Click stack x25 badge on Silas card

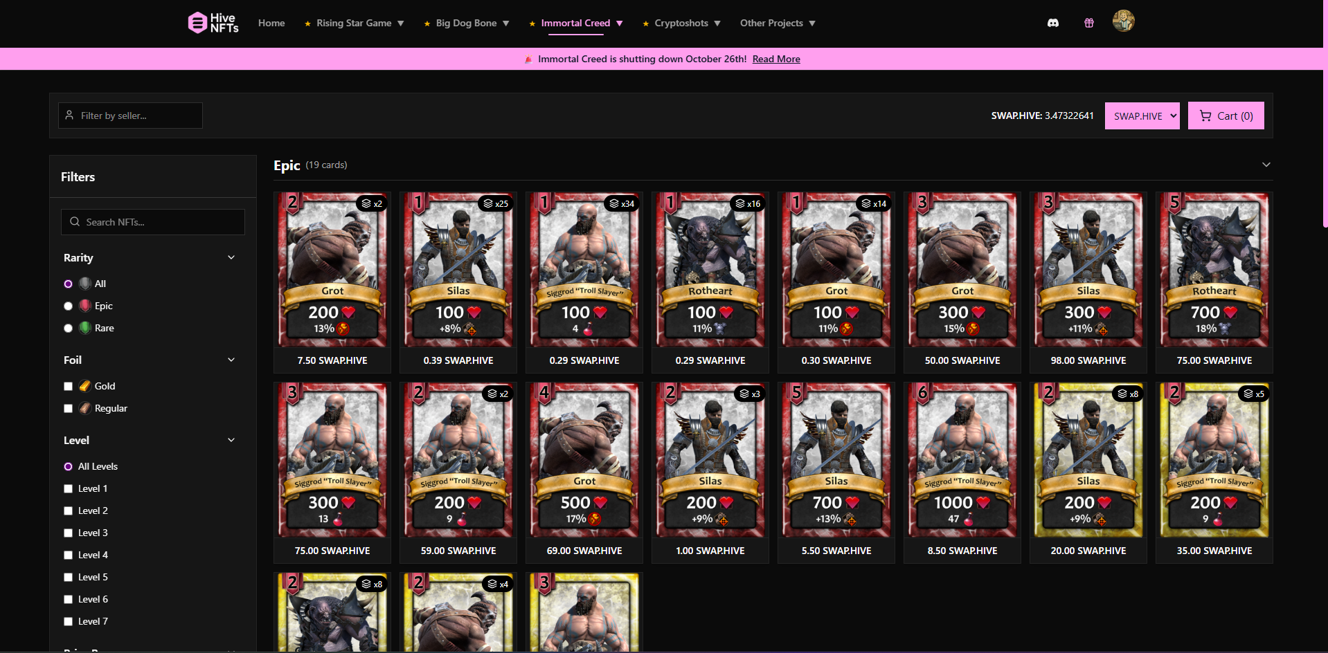click(496, 203)
